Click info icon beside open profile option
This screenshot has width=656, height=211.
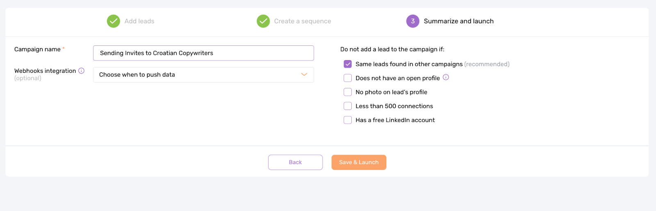446,77
